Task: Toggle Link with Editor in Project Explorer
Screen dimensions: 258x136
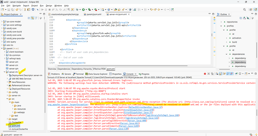Action: (x=33, y=18)
